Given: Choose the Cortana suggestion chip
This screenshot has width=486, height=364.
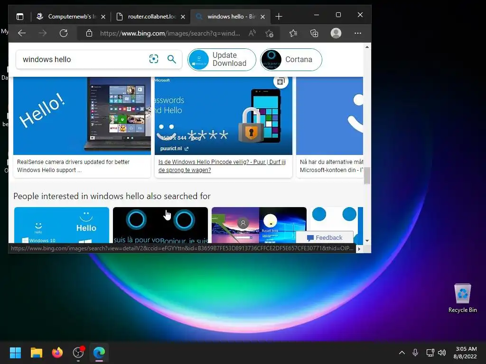Looking at the screenshot, I should (x=291, y=59).
